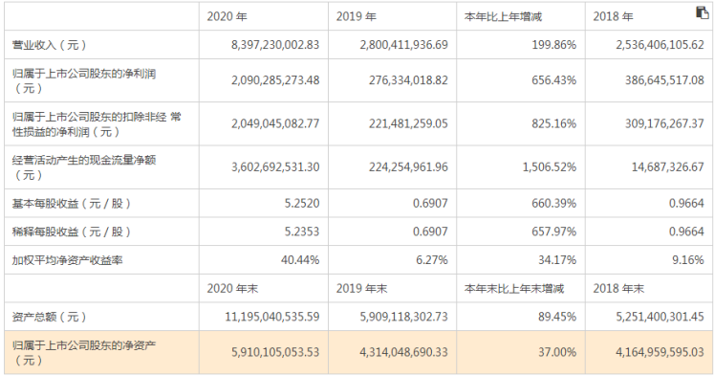This screenshot has height=376, width=714.
Task: Click the 资产总额（元） row label
Action: coord(49,317)
